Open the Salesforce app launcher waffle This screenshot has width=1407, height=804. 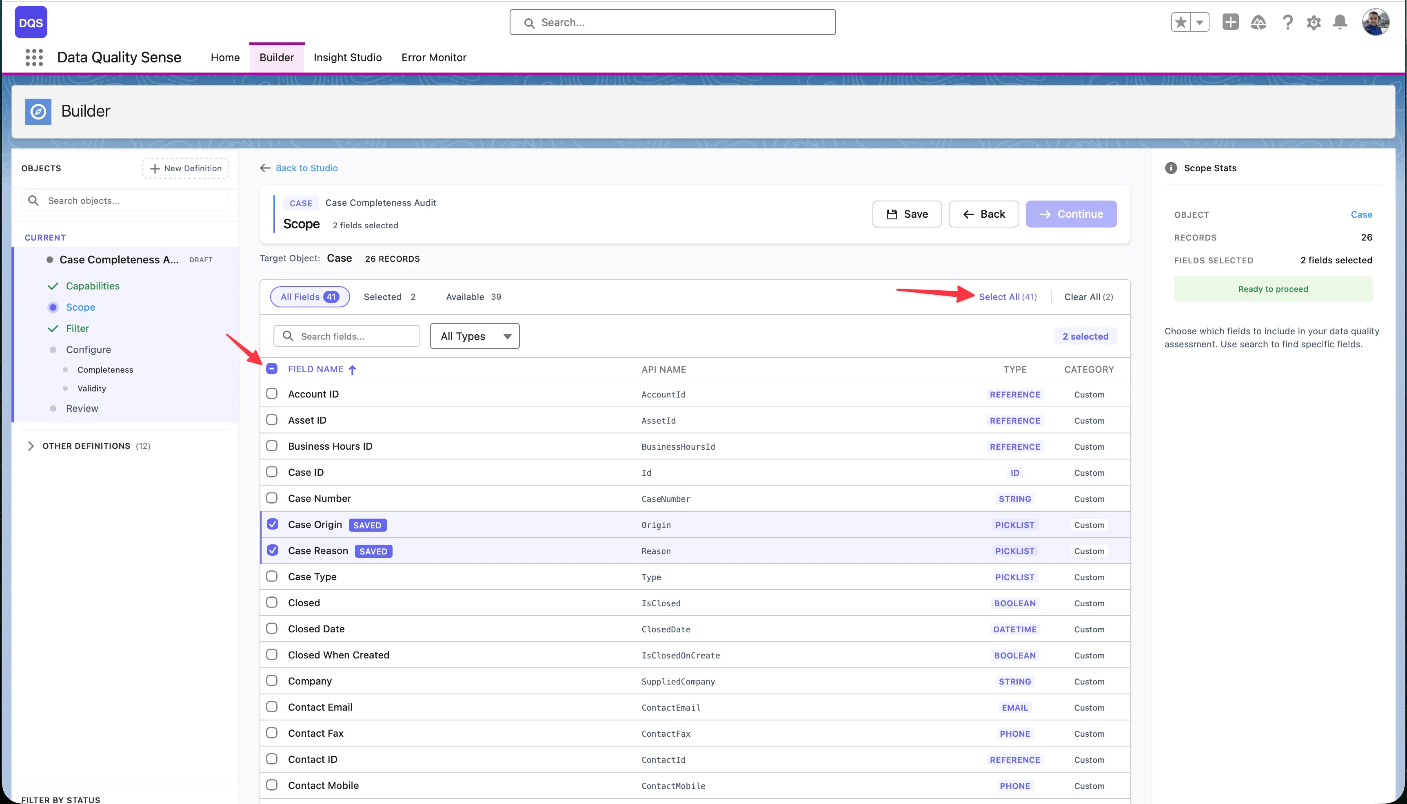tap(34, 57)
